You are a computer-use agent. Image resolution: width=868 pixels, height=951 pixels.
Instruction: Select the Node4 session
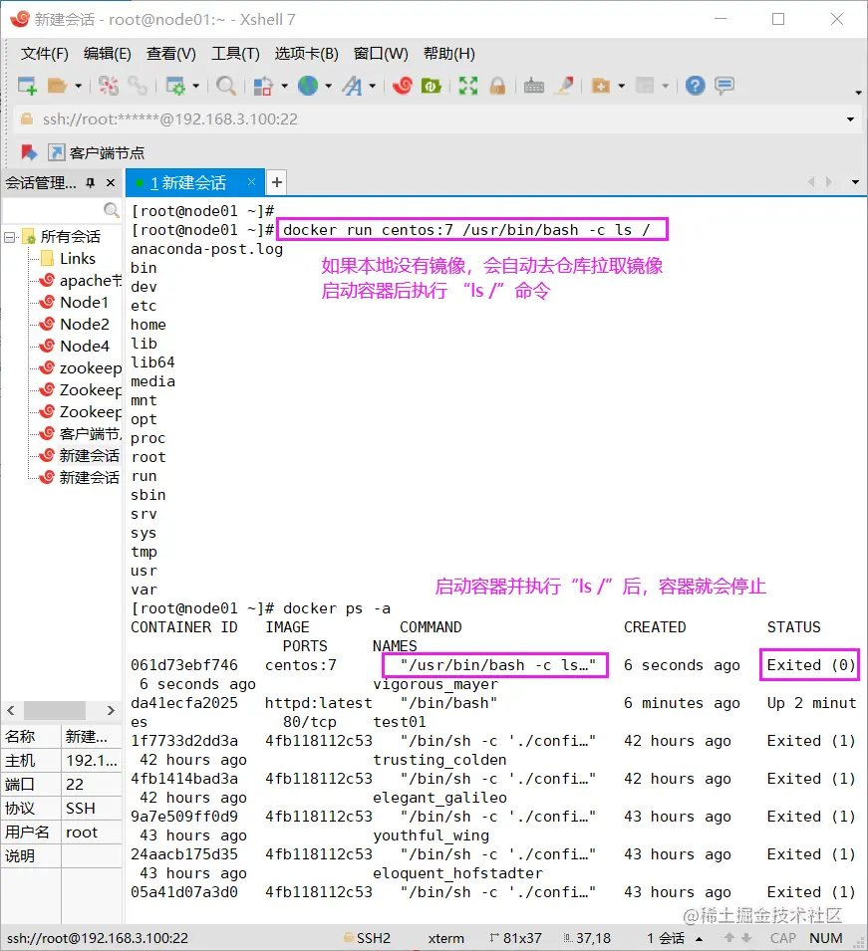tap(85, 346)
